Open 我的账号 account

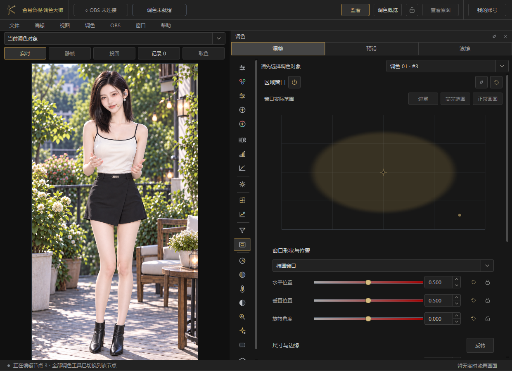coord(487,10)
